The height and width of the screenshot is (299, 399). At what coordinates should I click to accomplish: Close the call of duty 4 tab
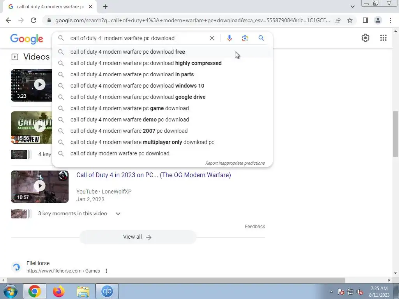(90, 7)
